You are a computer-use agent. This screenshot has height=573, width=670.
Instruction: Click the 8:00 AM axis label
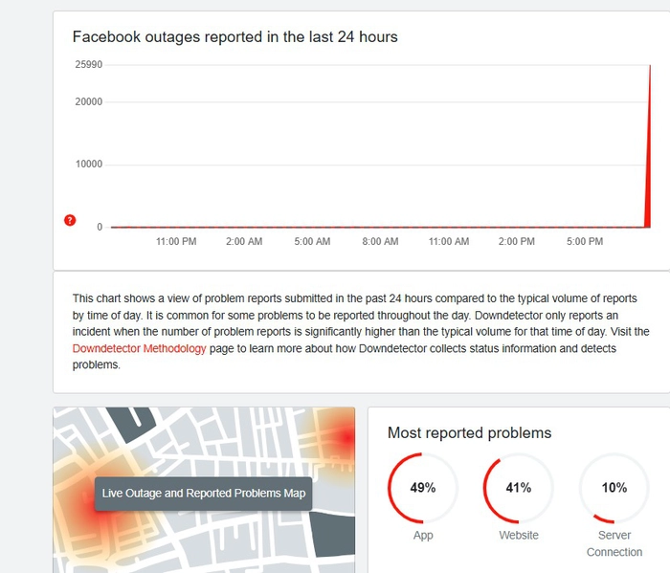380,242
